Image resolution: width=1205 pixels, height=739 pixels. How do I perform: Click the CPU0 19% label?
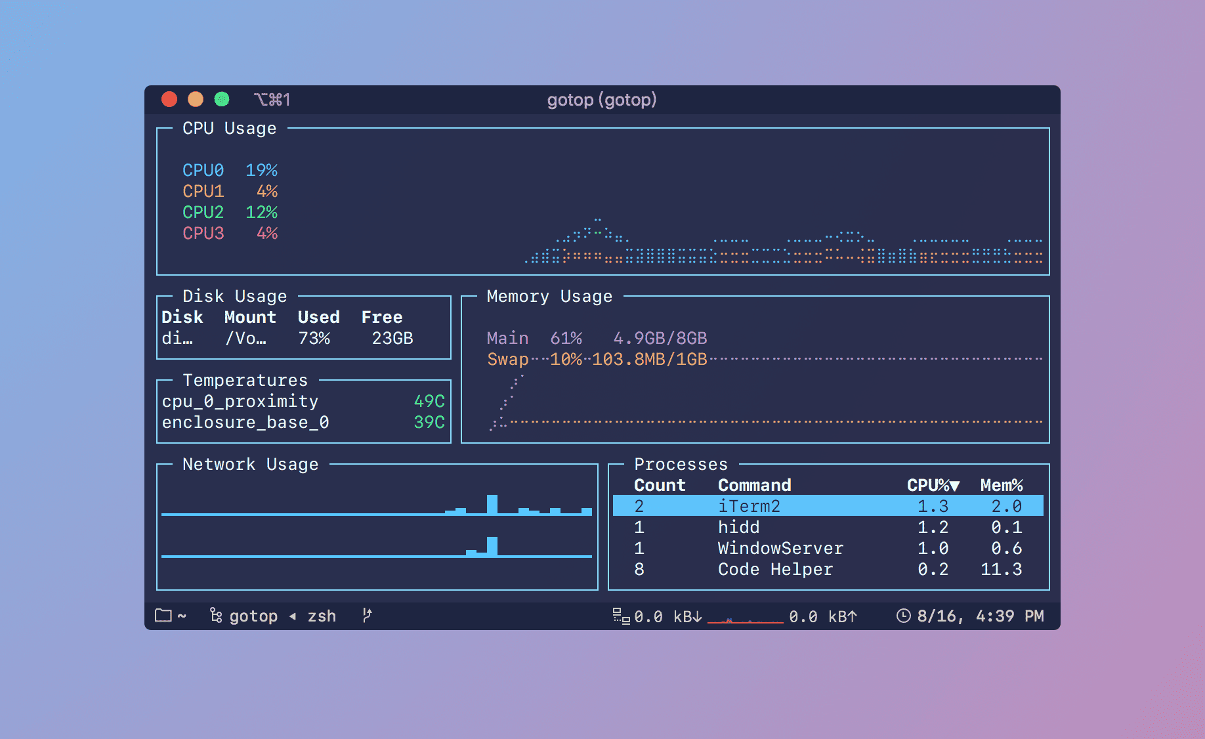pyautogui.click(x=230, y=170)
